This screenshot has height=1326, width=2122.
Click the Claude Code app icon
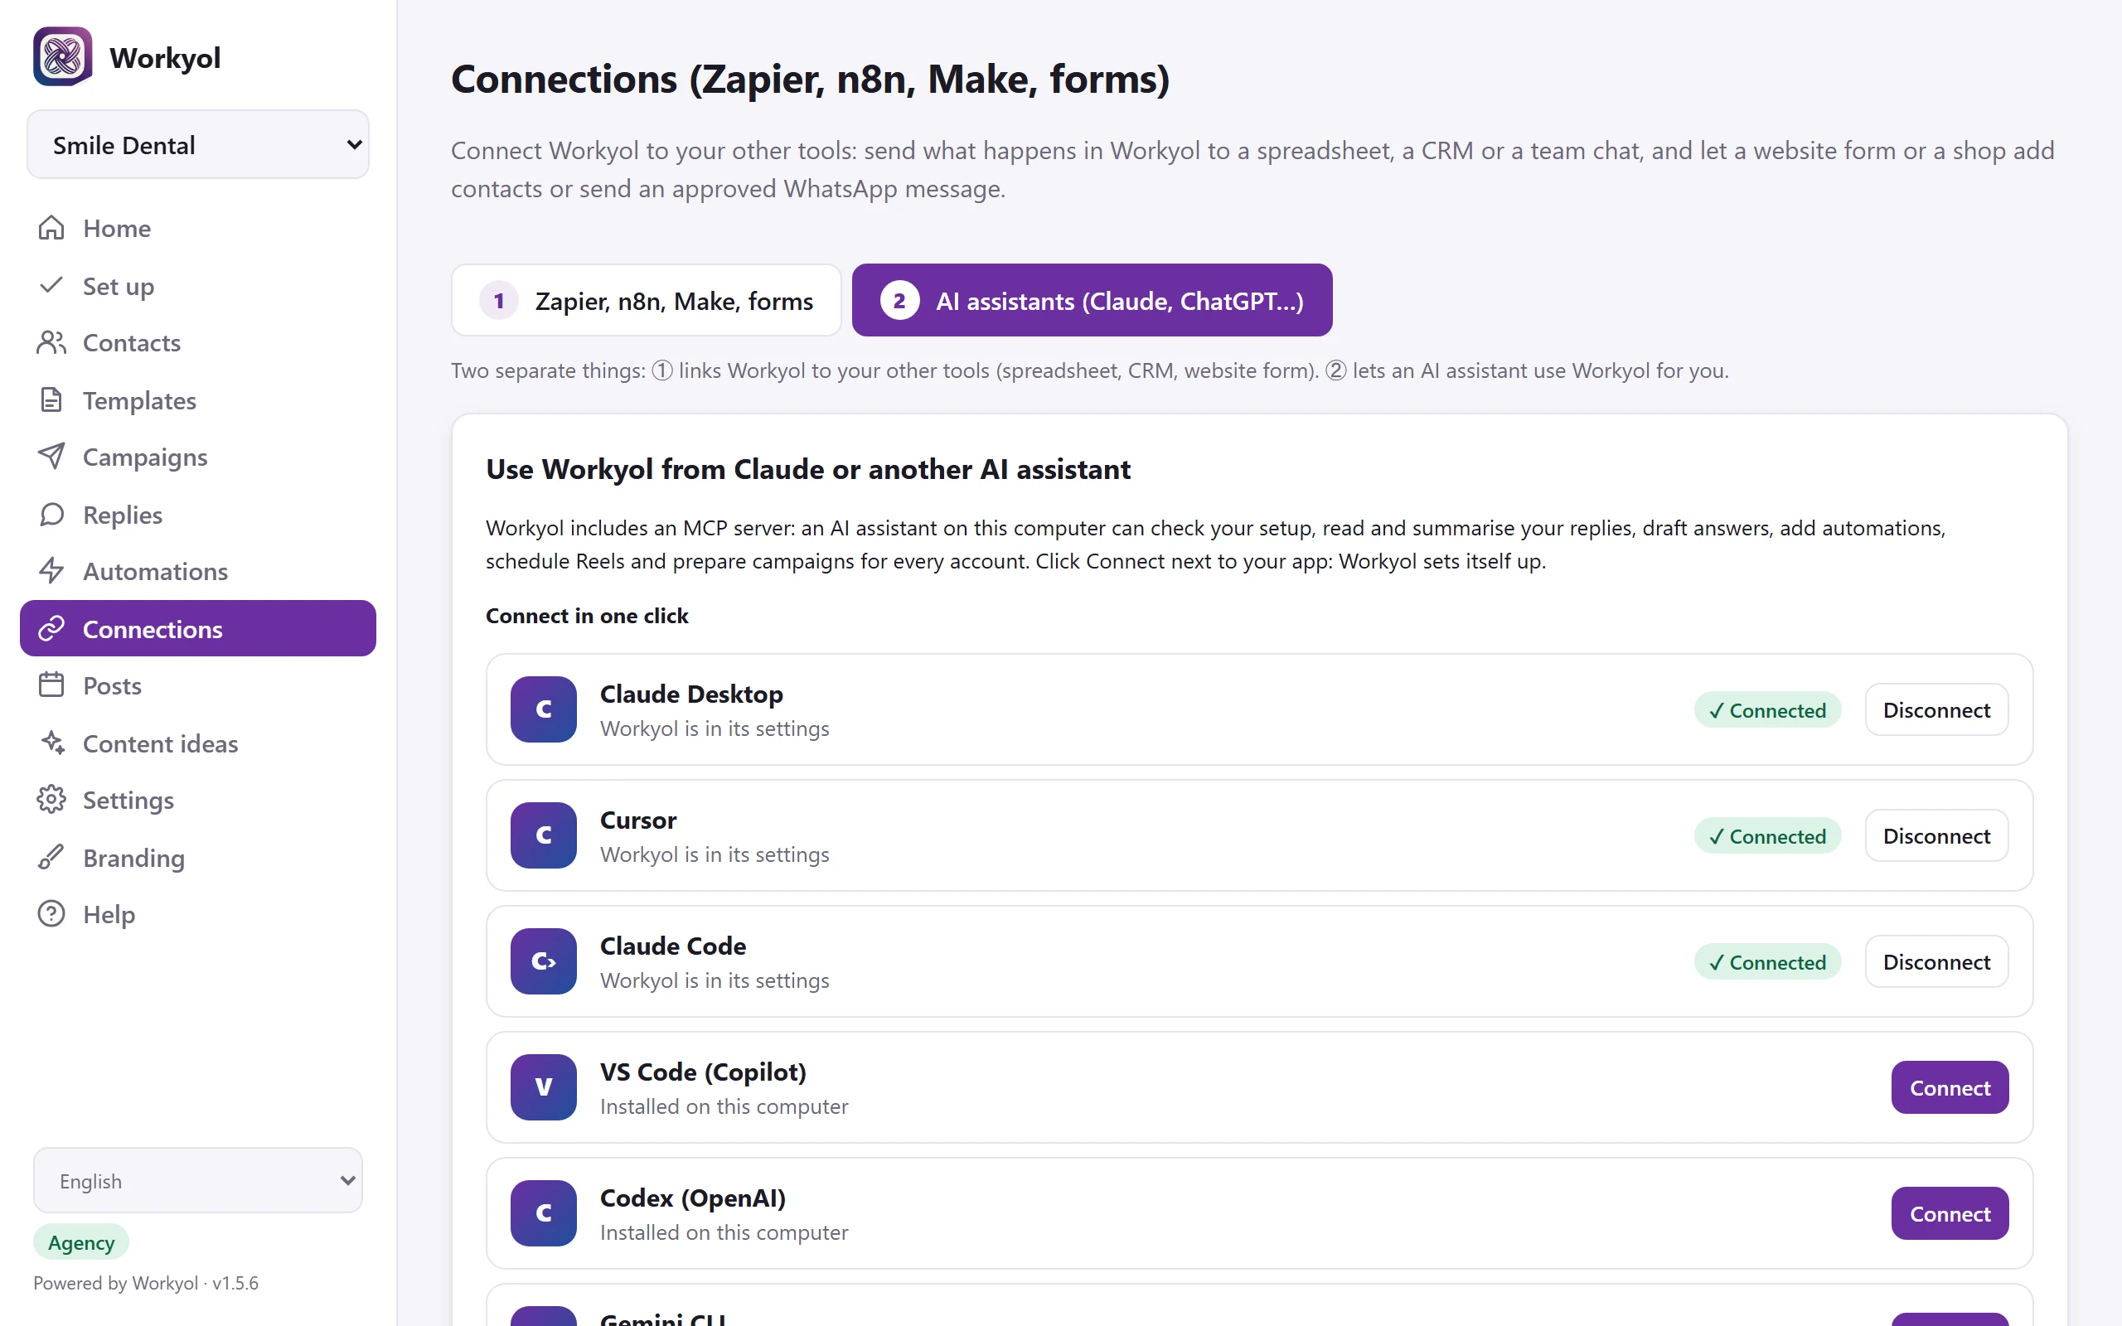(x=544, y=961)
